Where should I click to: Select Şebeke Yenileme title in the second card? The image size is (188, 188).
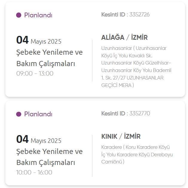point(49,157)
